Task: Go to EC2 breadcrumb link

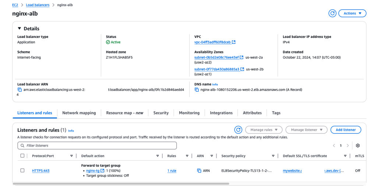Action: click(x=15, y=5)
